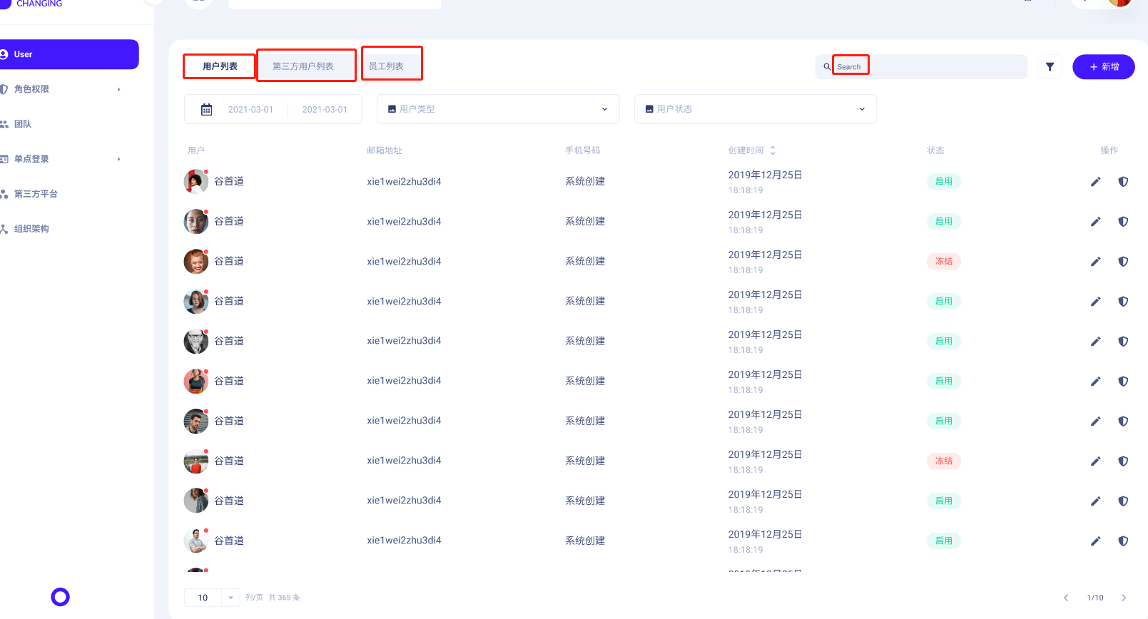Click the 状态 column header
Viewport: 1148px width, 619px height.
pyautogui.click(x=935, y=150)
